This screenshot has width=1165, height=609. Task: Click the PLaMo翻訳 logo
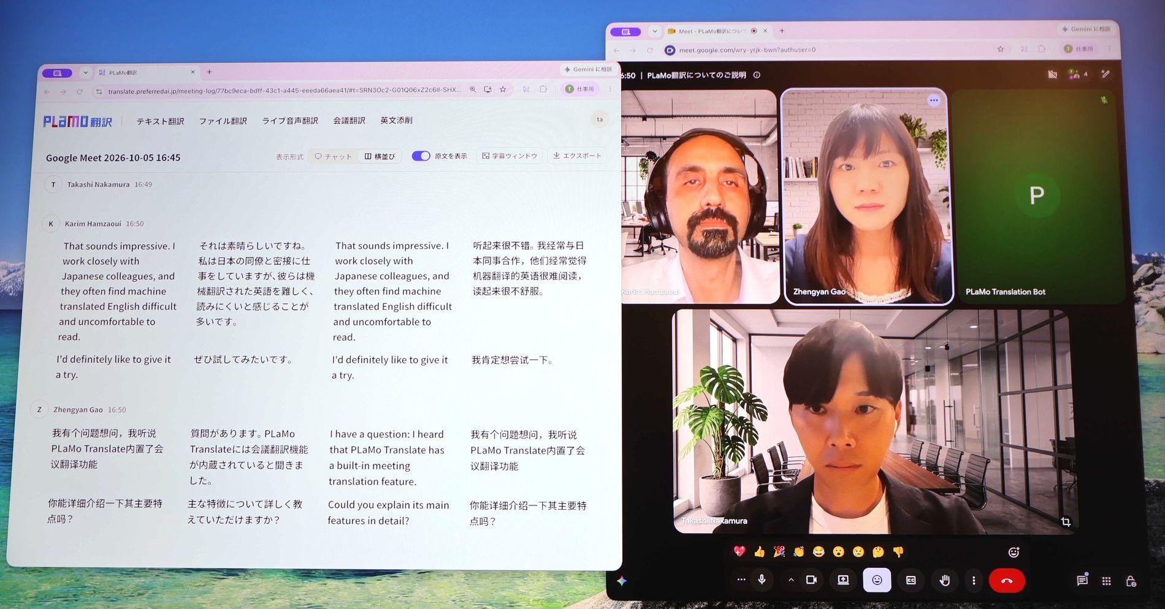(x=77, y=121)
